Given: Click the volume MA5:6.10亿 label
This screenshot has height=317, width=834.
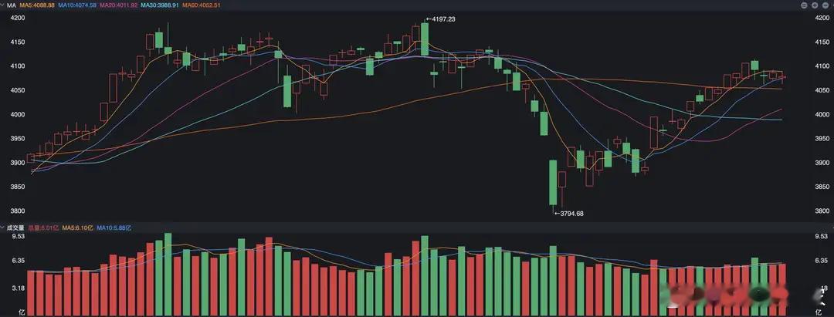Looking at the screenshot, I should coord(79,228).
